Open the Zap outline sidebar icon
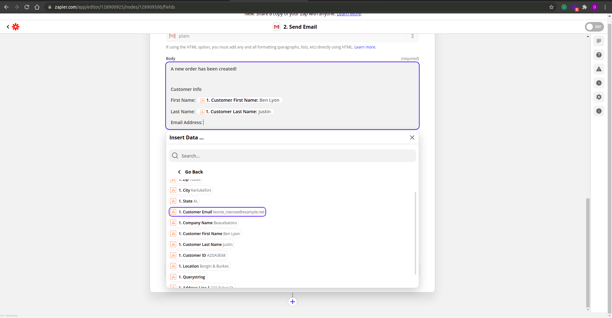Screen dimensions: 612x318 coord(599,41)
